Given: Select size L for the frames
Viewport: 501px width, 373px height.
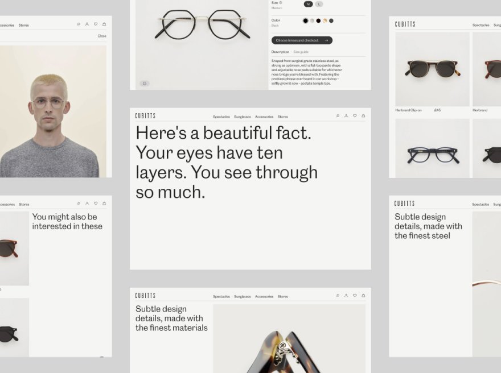Looking at the screenshot, I should pyautogui.click(x=319, y=4).
